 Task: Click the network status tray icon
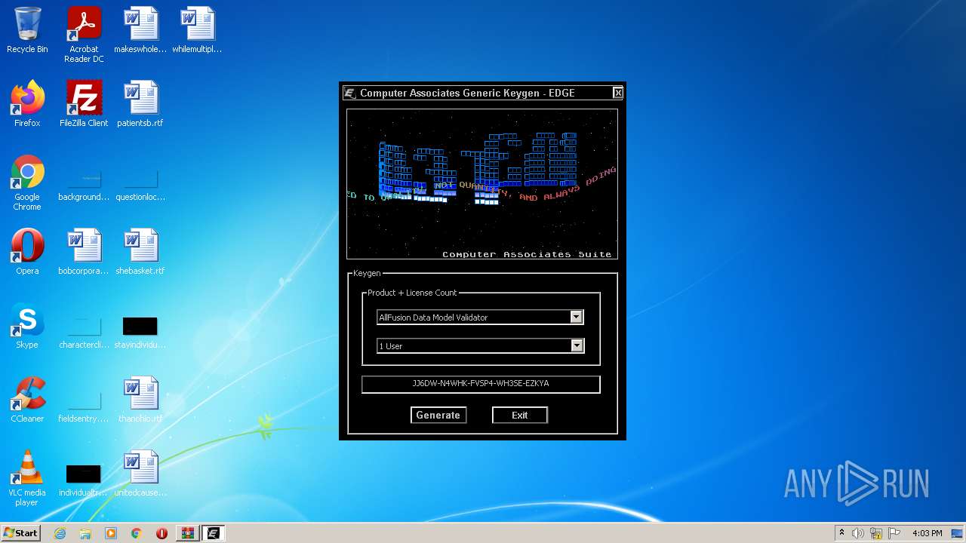[x=876, y=533]
